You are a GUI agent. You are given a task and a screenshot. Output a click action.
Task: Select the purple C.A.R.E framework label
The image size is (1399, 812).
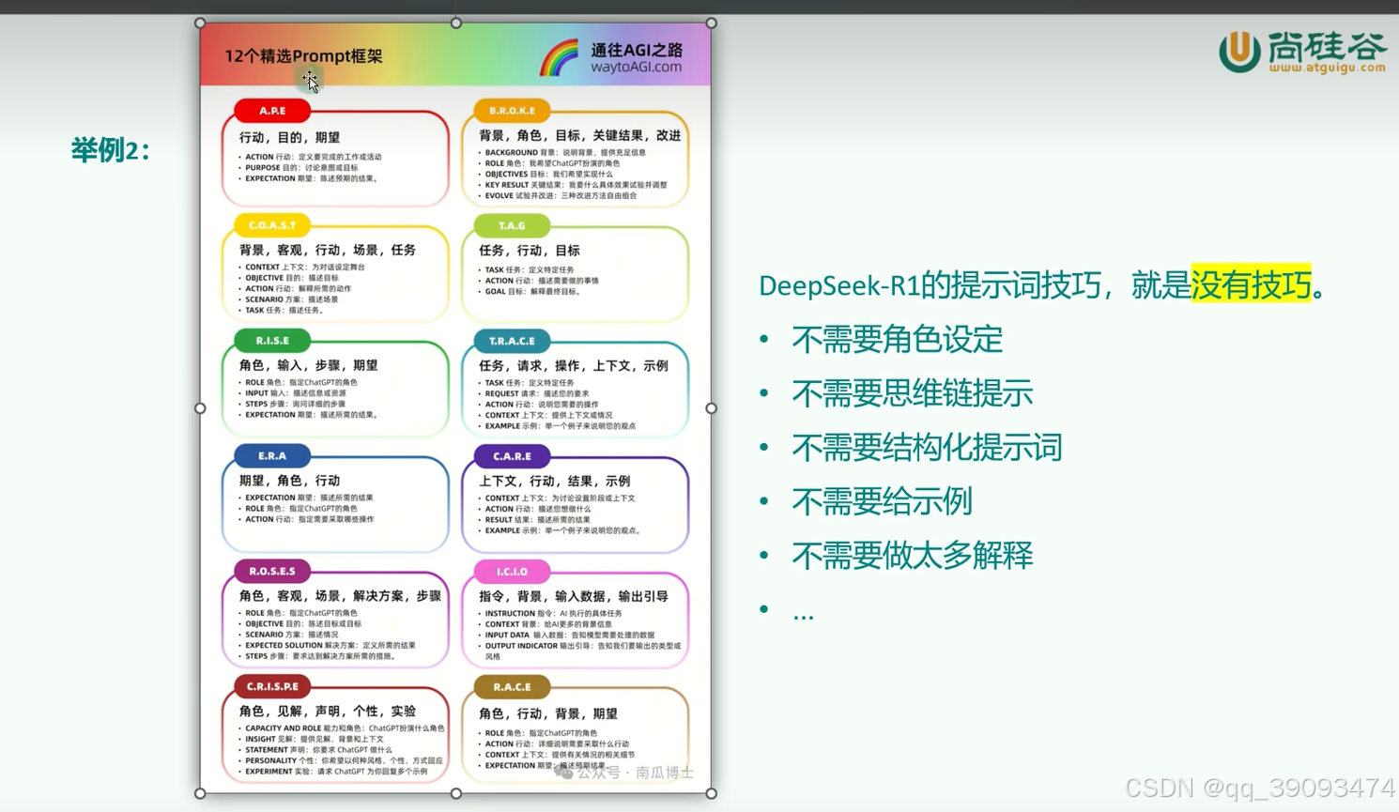click(512, 456)
